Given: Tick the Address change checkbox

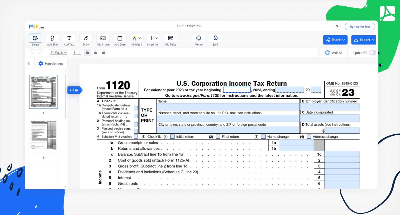Looking at the screenshot, I should tap(309, 137).
